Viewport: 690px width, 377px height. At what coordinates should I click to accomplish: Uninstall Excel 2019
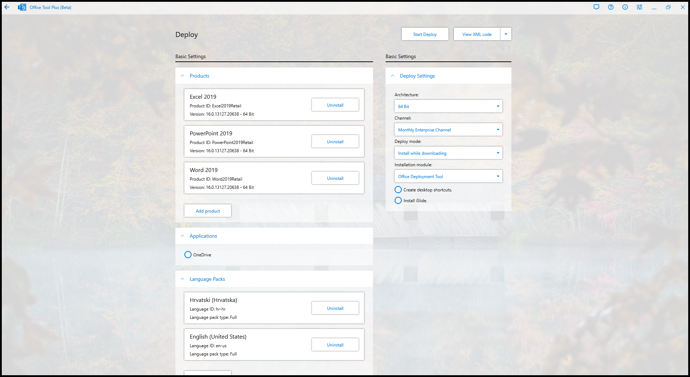click(x=335, y=105)
